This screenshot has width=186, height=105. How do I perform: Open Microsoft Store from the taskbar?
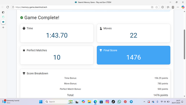pyautogui.click(x=101, y=102)
